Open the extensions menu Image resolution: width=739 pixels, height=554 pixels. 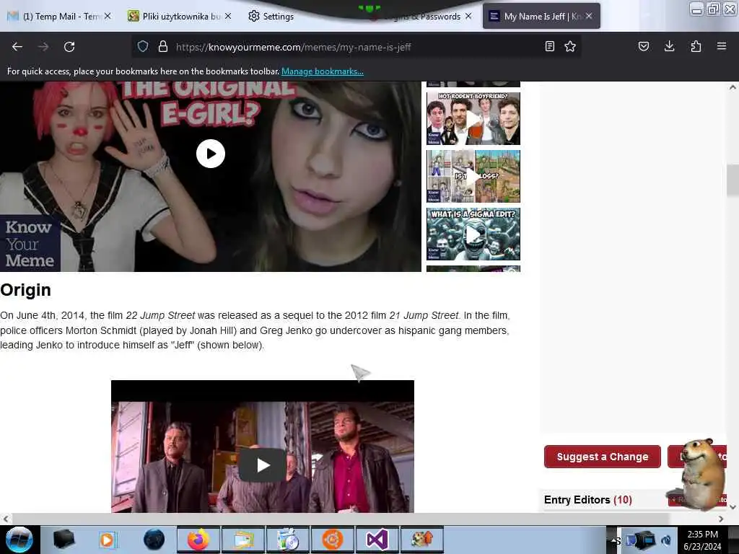(696, 46)
